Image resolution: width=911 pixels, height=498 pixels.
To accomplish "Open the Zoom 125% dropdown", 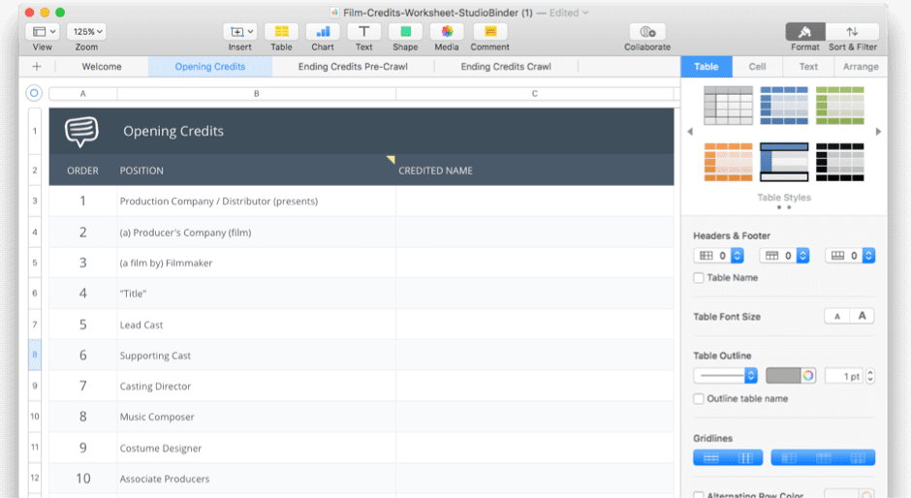I will point(87,31).
